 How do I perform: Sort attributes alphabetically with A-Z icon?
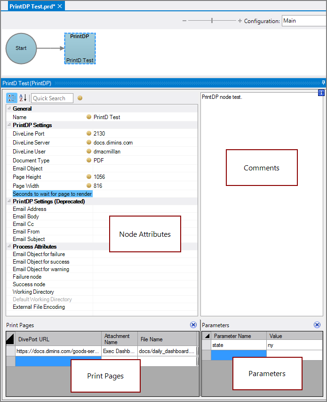(23, 98)
